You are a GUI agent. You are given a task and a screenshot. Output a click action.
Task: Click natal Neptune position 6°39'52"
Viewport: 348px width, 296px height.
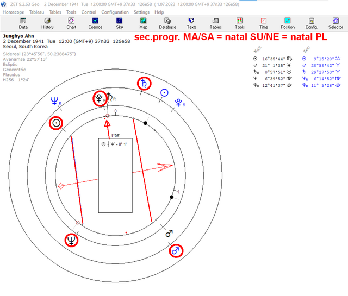point(275,79)
